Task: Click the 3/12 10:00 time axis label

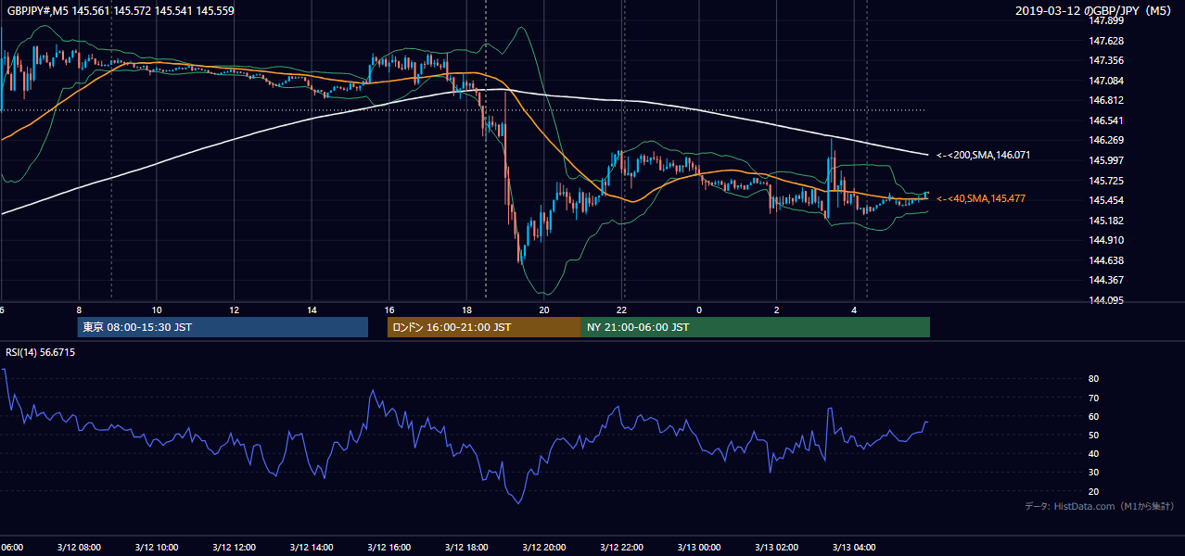Action: pos(157,548)
